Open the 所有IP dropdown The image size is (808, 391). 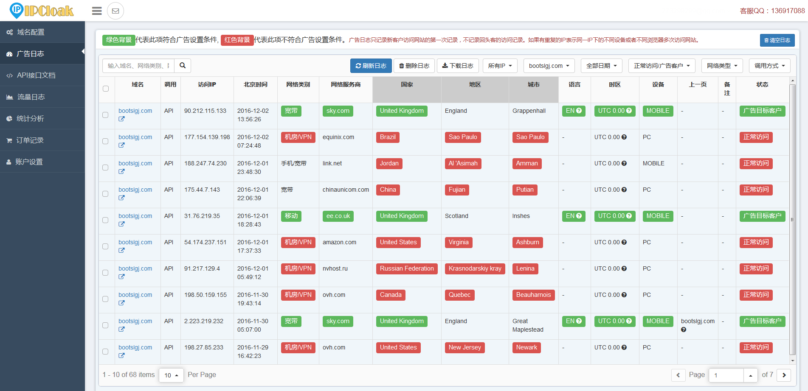click(500, 66)
